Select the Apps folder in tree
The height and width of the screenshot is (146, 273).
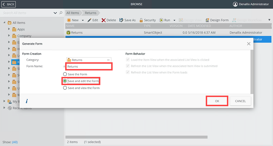coord(18,29)
